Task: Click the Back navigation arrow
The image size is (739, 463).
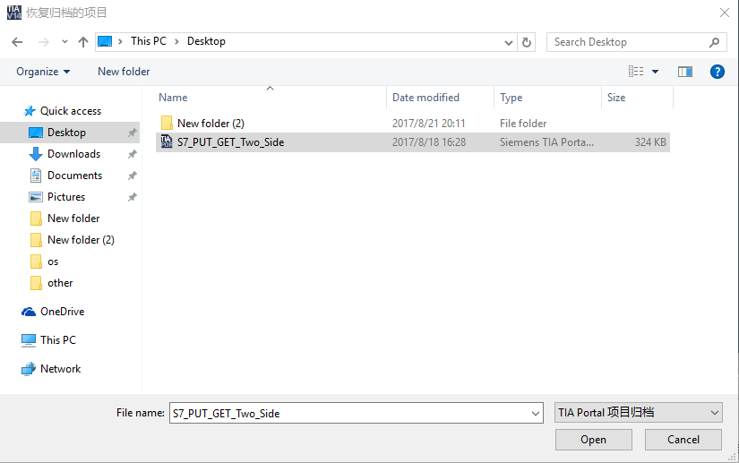Action: (17, 42)
